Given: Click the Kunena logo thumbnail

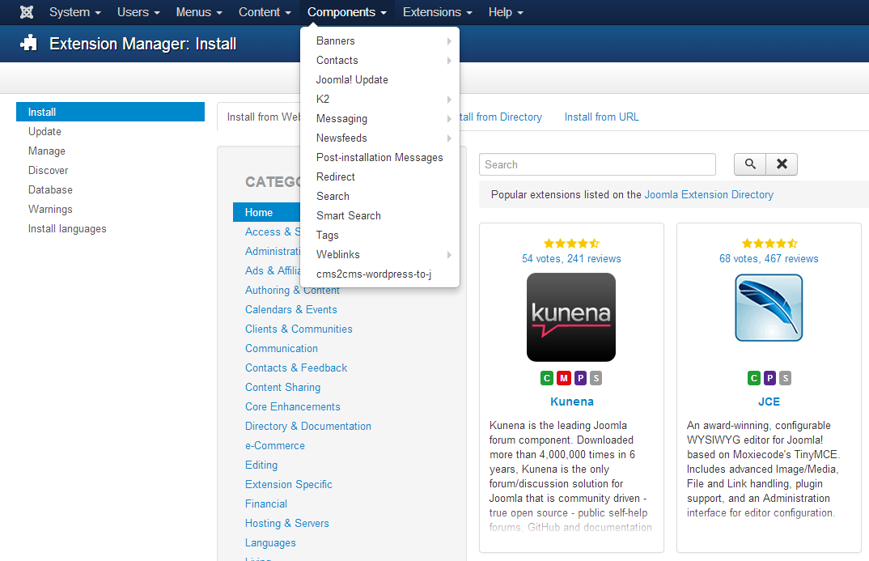Looking at the screenshot, I should click(x=570, y=317).
